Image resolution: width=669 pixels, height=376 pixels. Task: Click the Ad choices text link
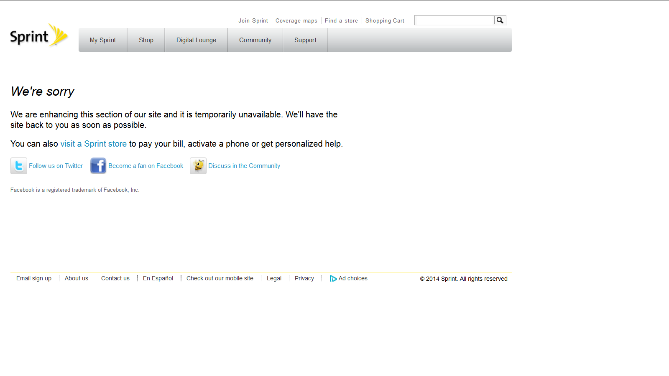click(353, 278)
